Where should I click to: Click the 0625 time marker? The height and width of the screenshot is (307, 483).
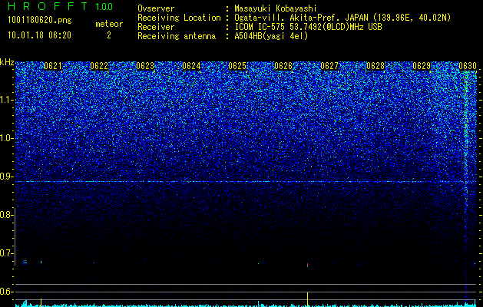(x=237, y=66)
